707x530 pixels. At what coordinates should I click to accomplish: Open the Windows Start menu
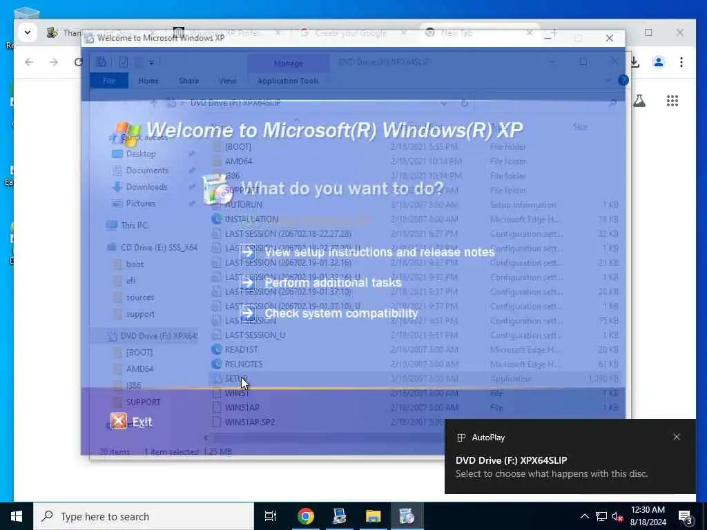17,516
